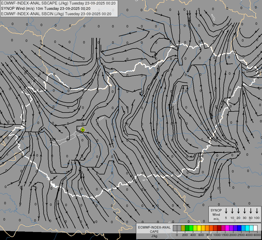
Task: Click the '224' value label on the map
Action: (x=52, y=139)
